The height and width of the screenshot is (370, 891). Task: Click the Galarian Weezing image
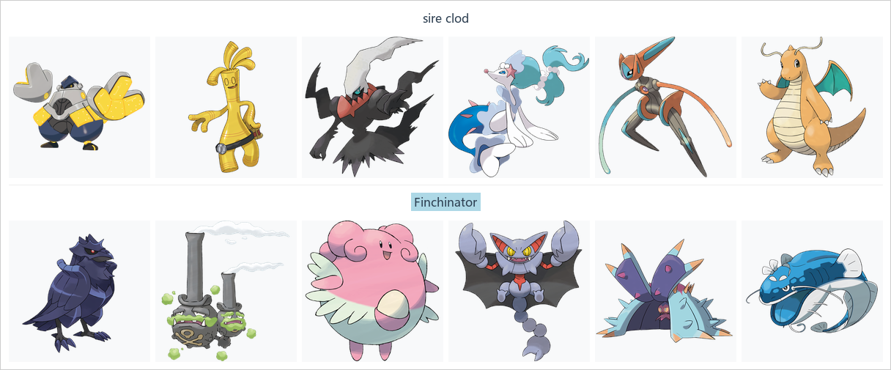(226, 291)
